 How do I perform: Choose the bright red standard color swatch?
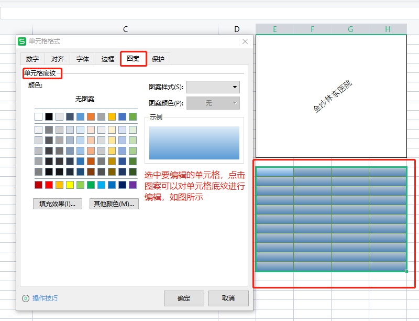pos(49,185)
